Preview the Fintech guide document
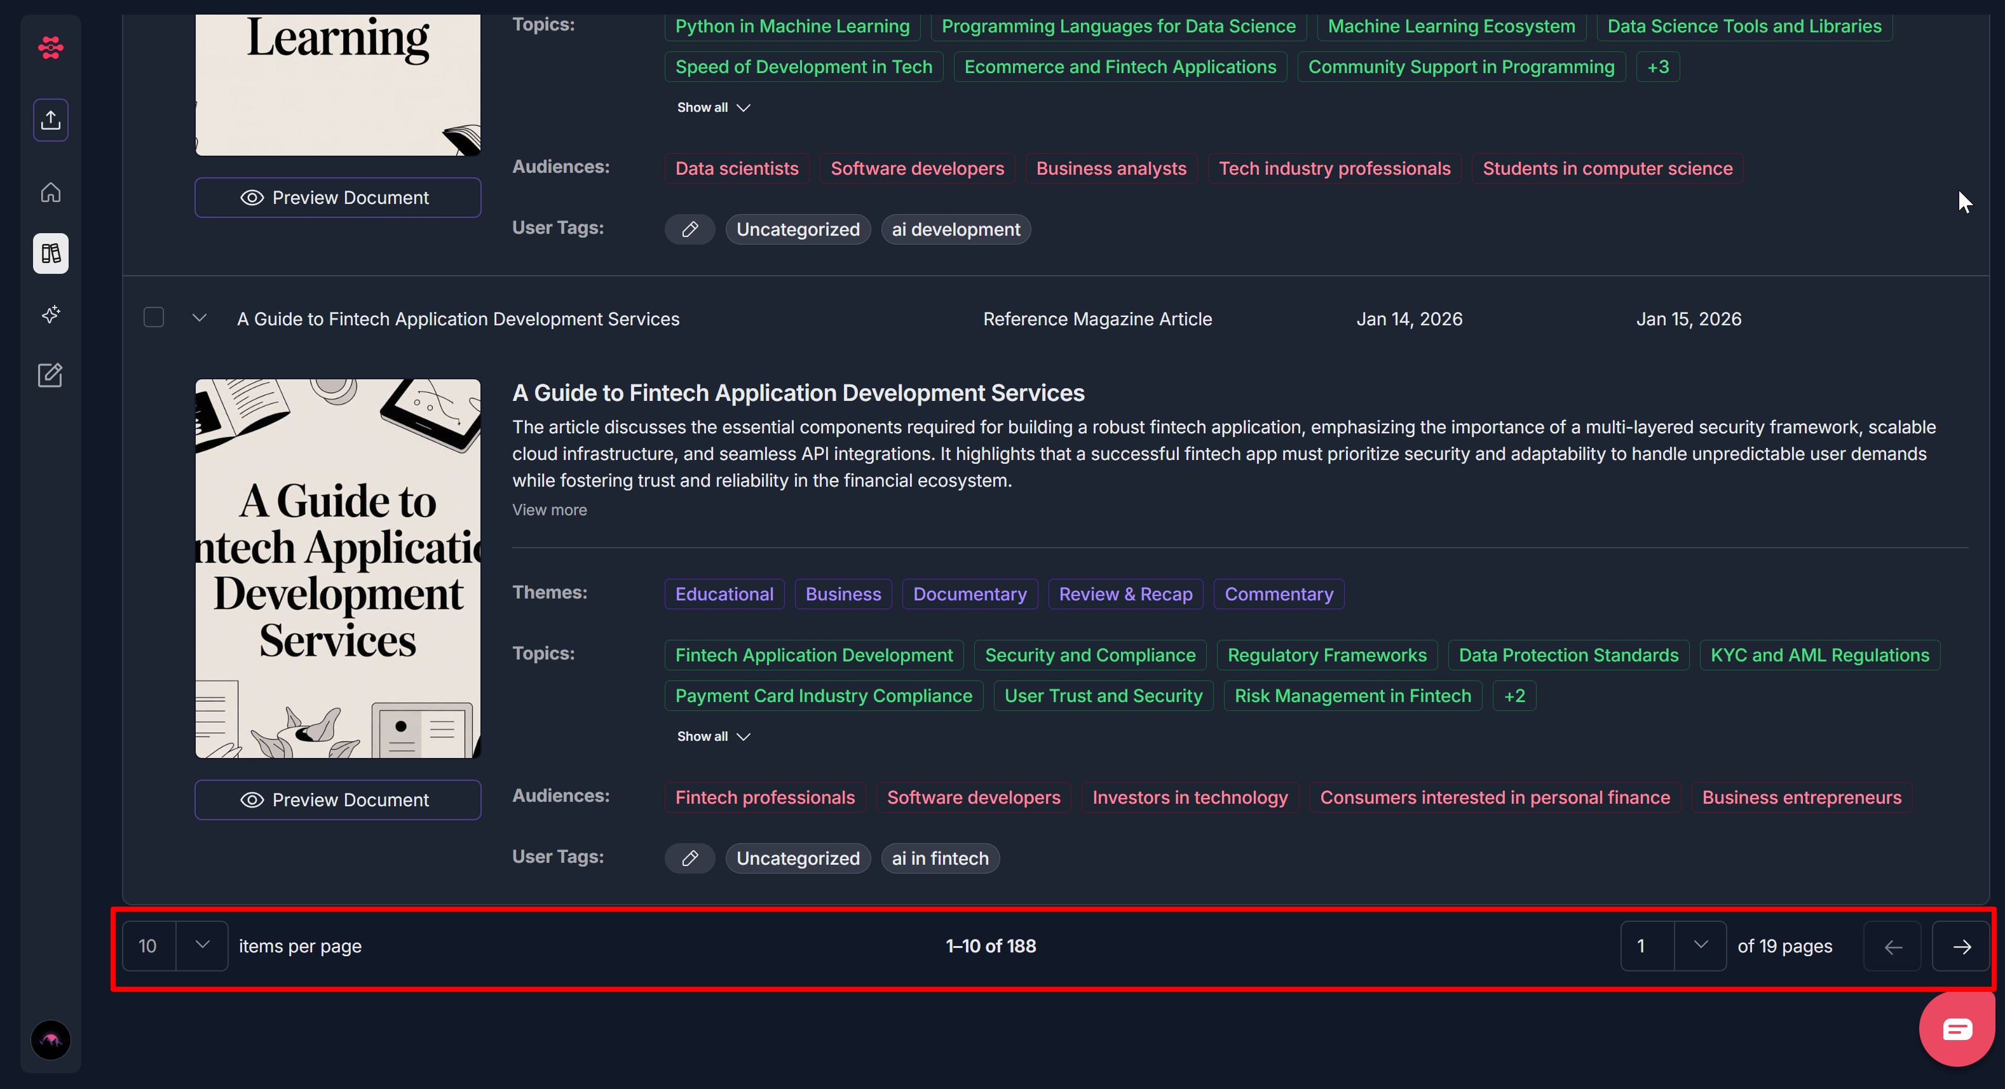Viewport: 2005px width, 1089px height. 337,799
